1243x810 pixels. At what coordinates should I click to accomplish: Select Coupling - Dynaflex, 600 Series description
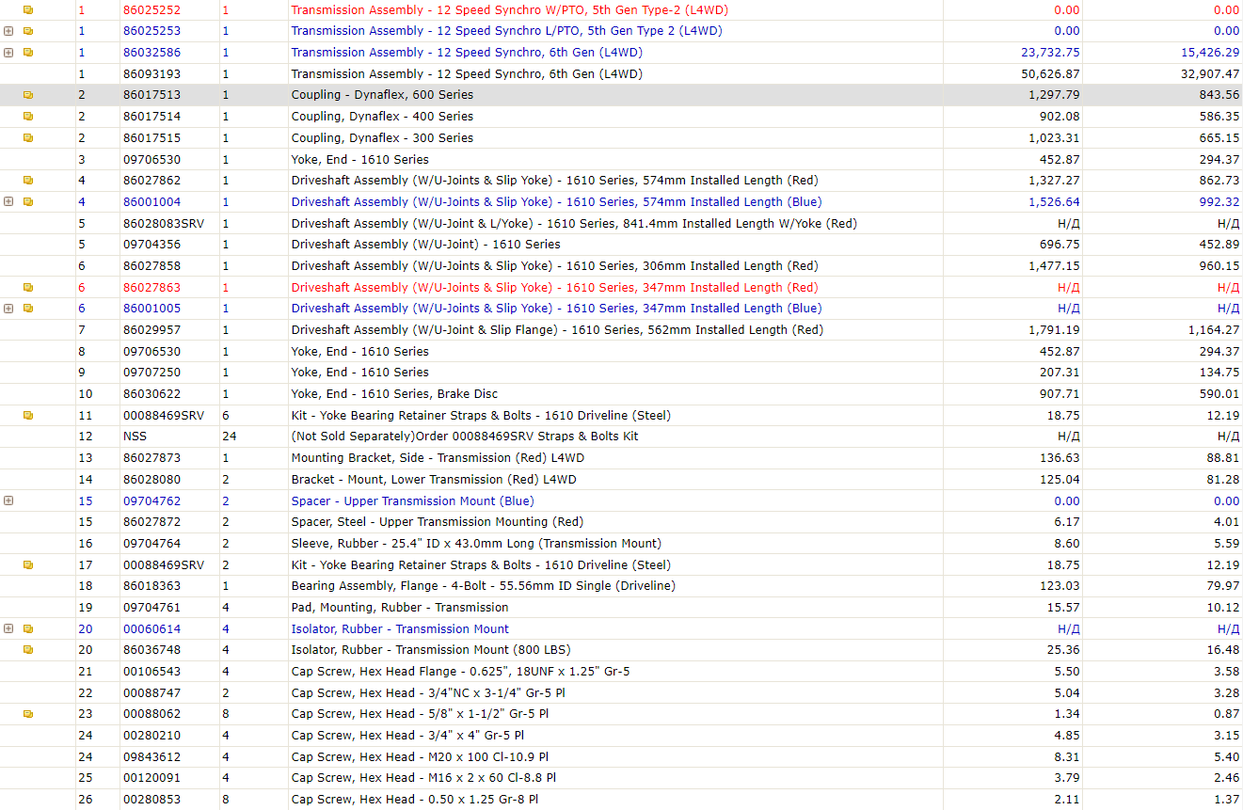382,95
